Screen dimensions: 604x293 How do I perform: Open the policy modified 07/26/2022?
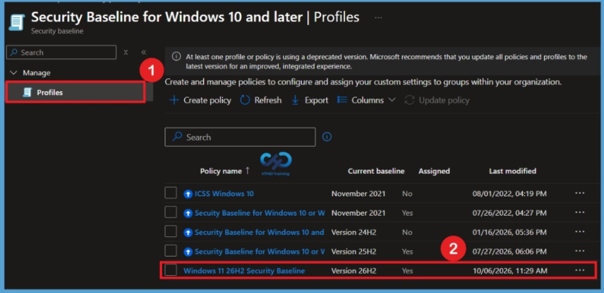click(260, 213)
